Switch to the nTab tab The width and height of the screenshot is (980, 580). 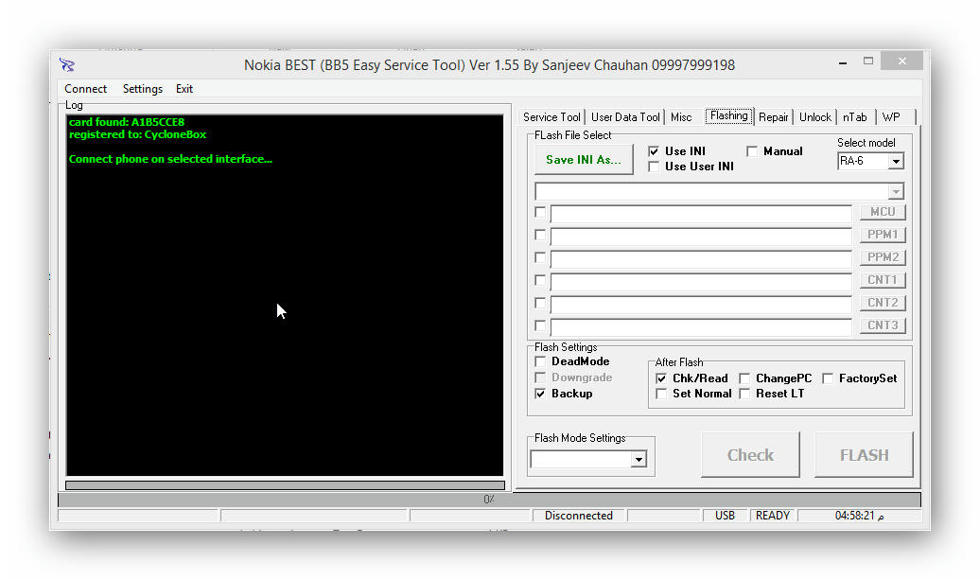click(x=855, y=117)
